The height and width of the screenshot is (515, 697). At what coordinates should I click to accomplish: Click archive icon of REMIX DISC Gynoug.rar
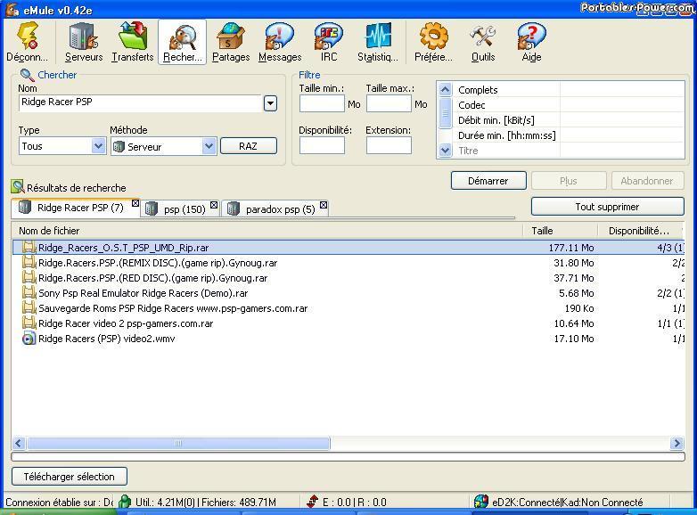tap(29, 263)
